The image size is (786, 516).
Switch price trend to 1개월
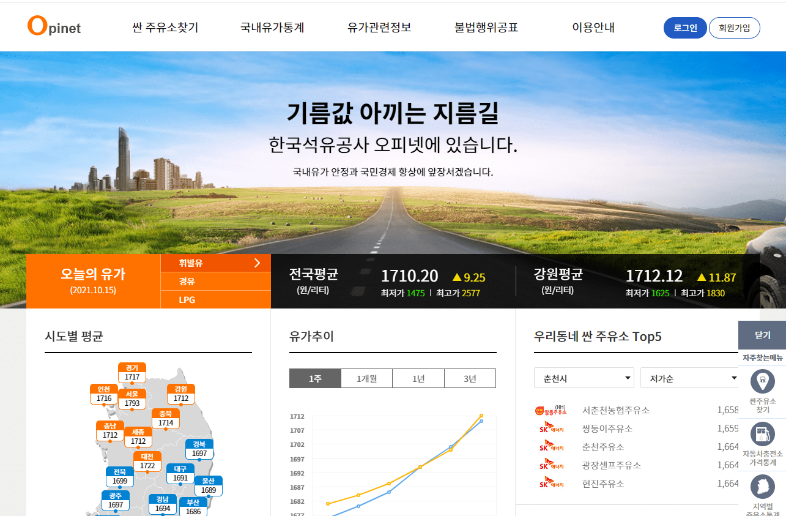366,378
